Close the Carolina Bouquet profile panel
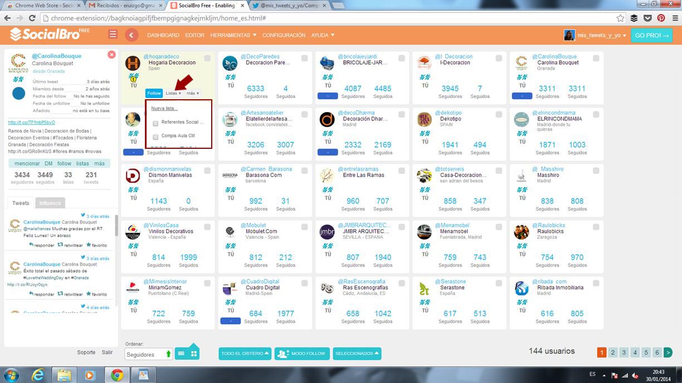682x383 pixels. tap(111, 55)
